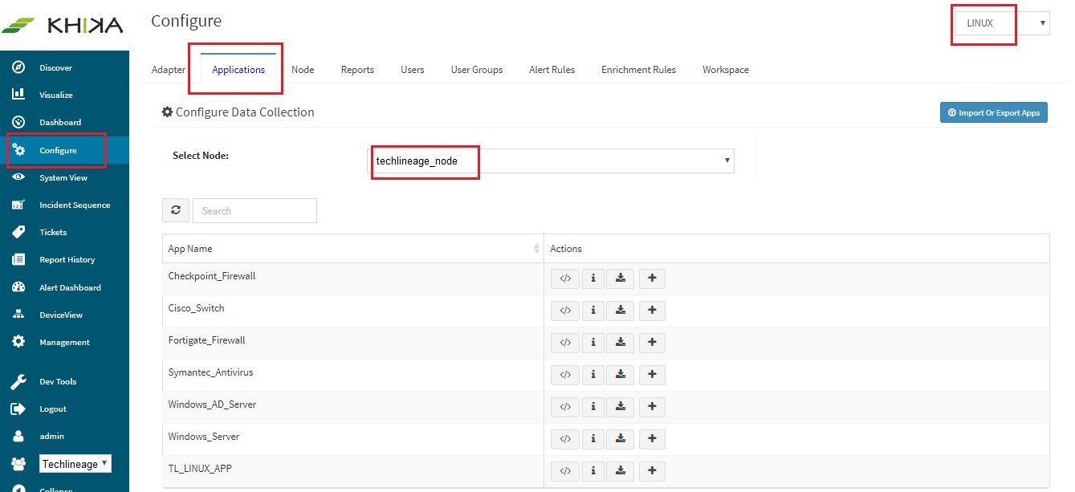Download TL_LINUX_APP configuration
Viewport: 1075px width, 492px height.
(621, 471)
